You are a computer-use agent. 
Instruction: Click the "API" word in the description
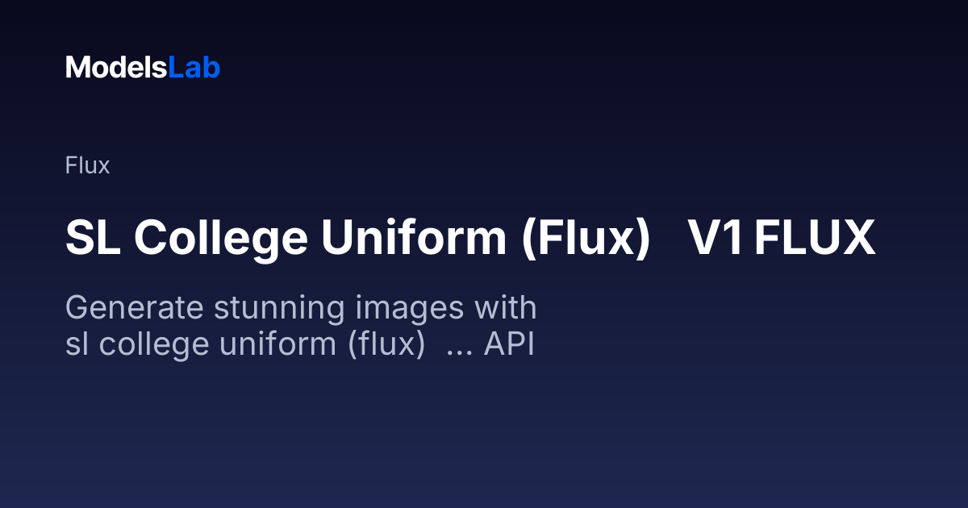[x=510, y=344]
